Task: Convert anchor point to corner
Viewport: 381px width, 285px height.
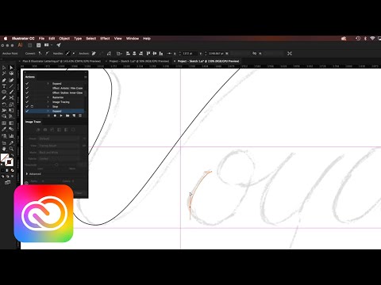Action: 40,53
